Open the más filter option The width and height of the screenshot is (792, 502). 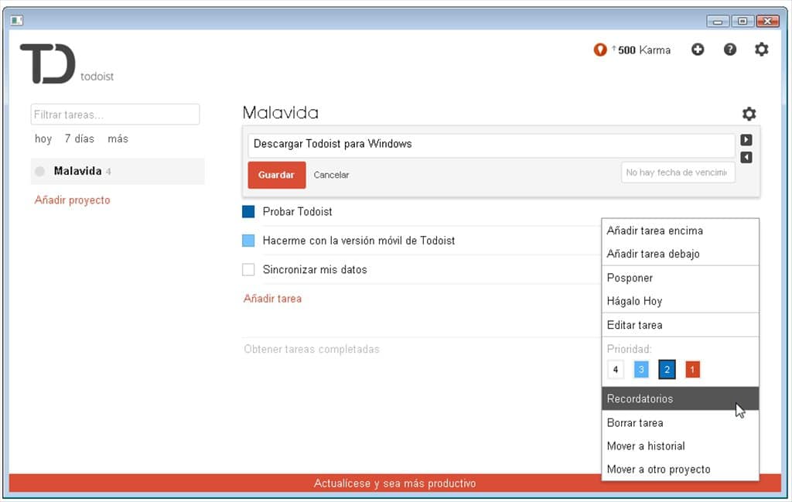point(118,139)
